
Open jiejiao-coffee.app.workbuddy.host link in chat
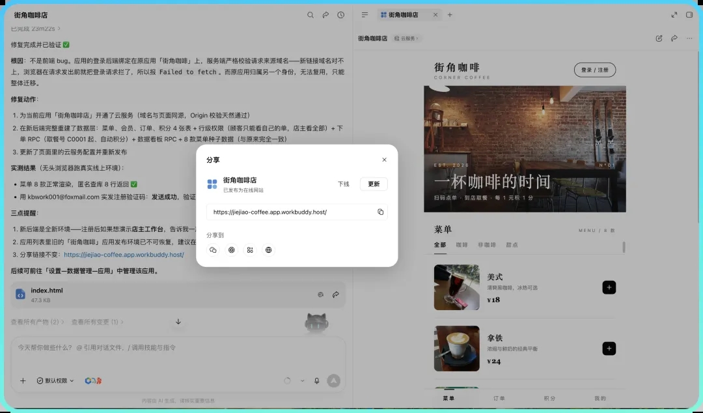tap(124, 255)
